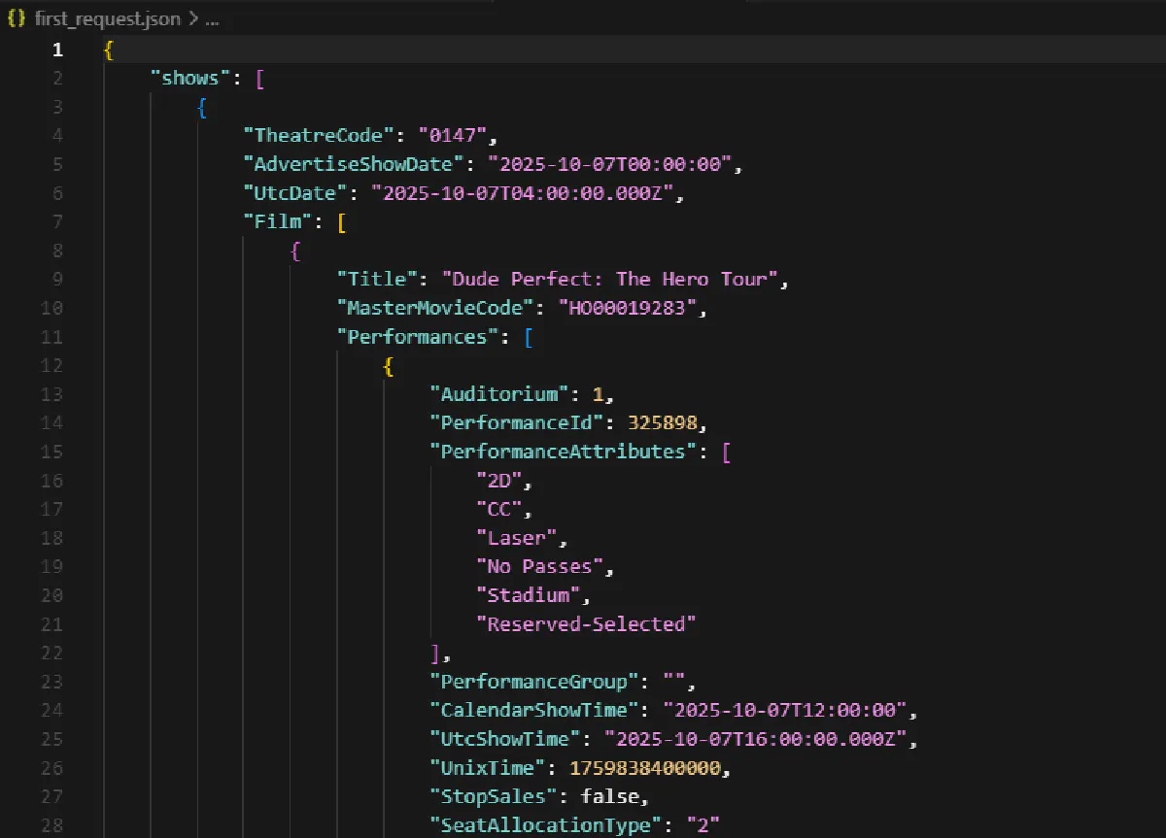Viewport: 1166px width, 838px height.
Task: Click the JSON braces icon in the breadcrumb
Action: point(16,18)
